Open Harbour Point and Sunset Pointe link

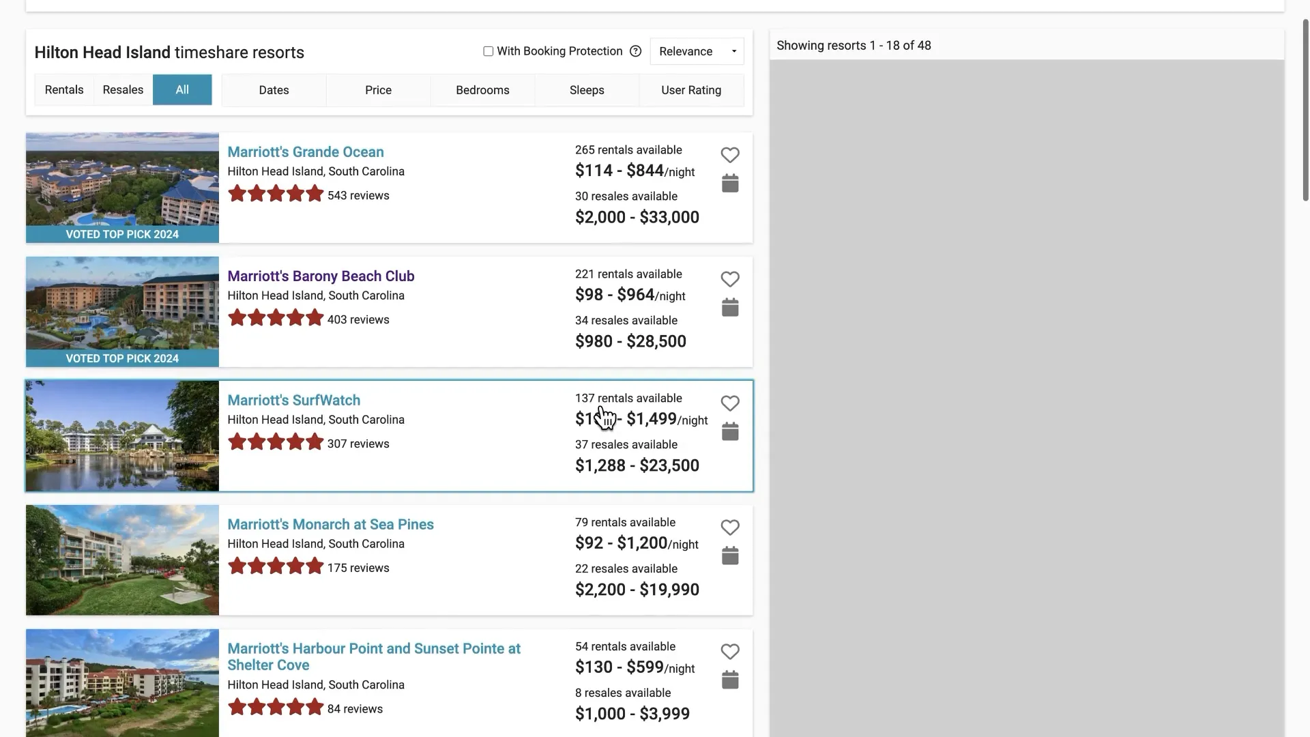(x=374, y=657)
